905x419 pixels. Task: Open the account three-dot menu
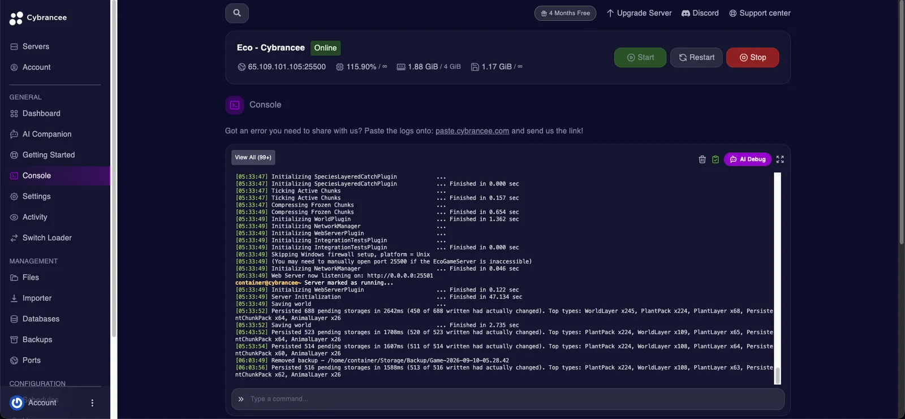click(92, 403)
